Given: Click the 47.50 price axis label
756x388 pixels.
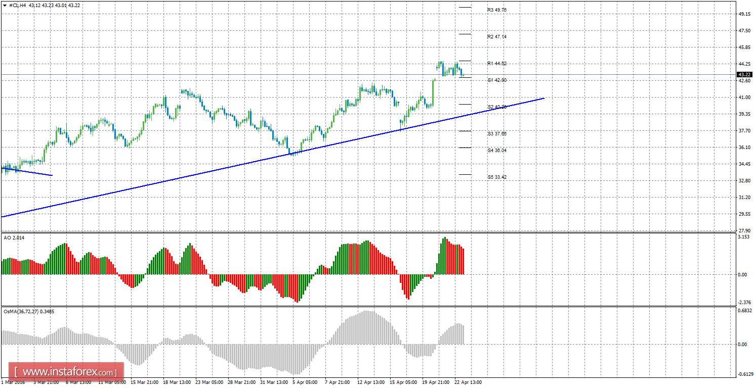Looking at the screenshot, I should (x=744, y=31).
